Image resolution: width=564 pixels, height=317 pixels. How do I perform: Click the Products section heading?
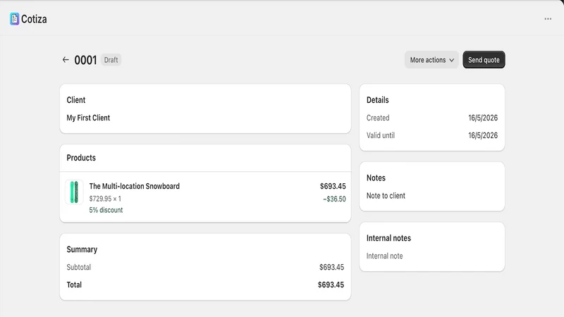click(x=81, y=158)
